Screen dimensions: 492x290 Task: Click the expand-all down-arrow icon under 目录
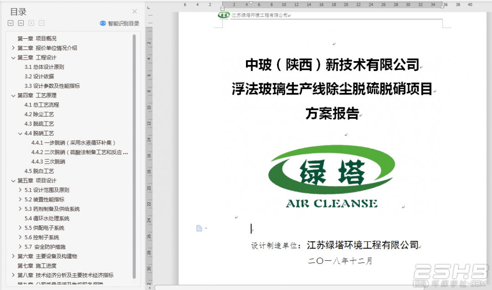click(10, 23)
